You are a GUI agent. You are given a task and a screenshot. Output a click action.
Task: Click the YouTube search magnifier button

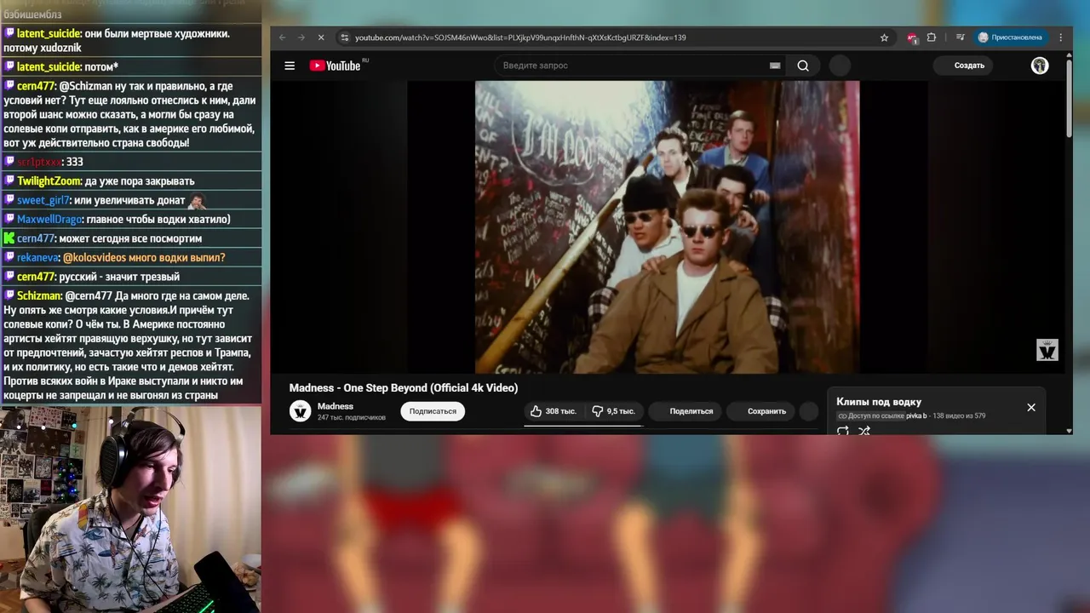pyautogui.click(x=803, y=66)
